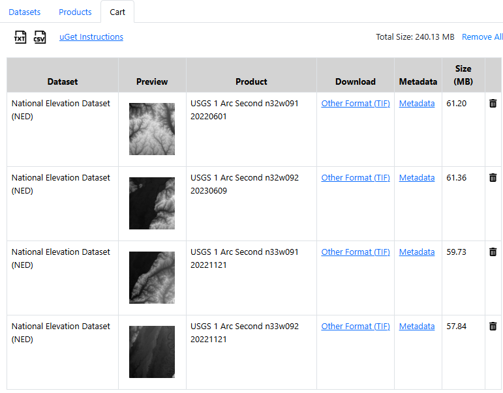Viewport: 503px width, 393px height.
Task: Trash the n33w091 20221121 product
Action: (493, 252)
